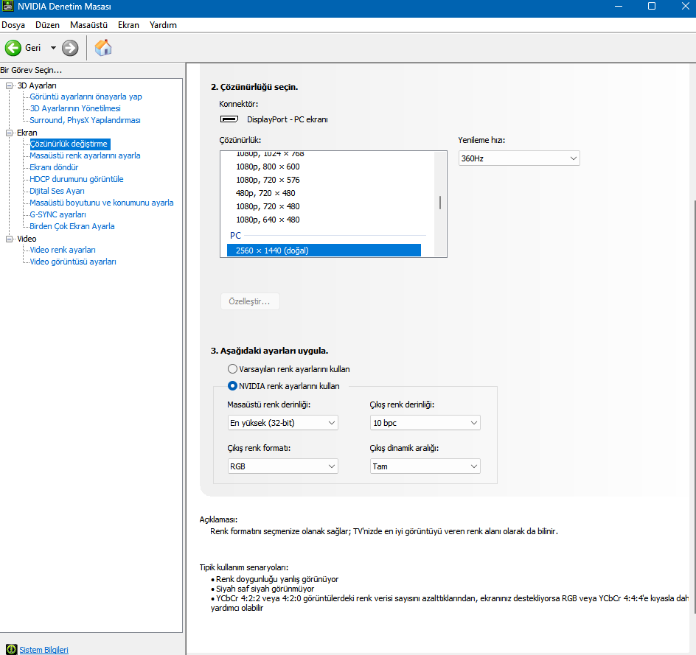Click the NVIDIA Sistem Bilgileri icon

tap(12, 650)
